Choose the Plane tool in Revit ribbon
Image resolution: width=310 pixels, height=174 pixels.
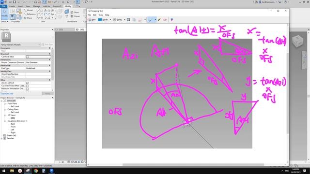click(28, 18)
